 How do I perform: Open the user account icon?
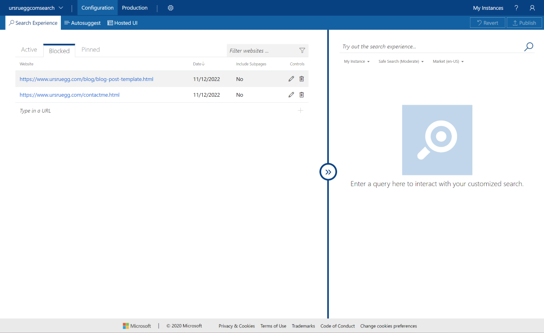pos(532,7)
